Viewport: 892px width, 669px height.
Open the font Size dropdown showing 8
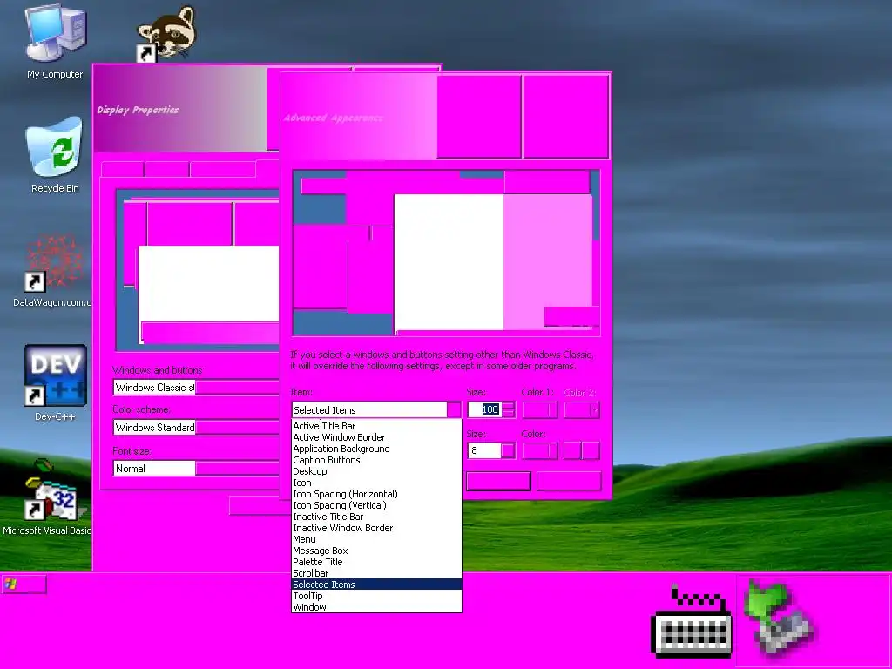(508, 450)
